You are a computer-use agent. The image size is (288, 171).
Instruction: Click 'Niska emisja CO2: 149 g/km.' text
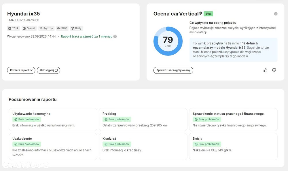pos(212,150)
